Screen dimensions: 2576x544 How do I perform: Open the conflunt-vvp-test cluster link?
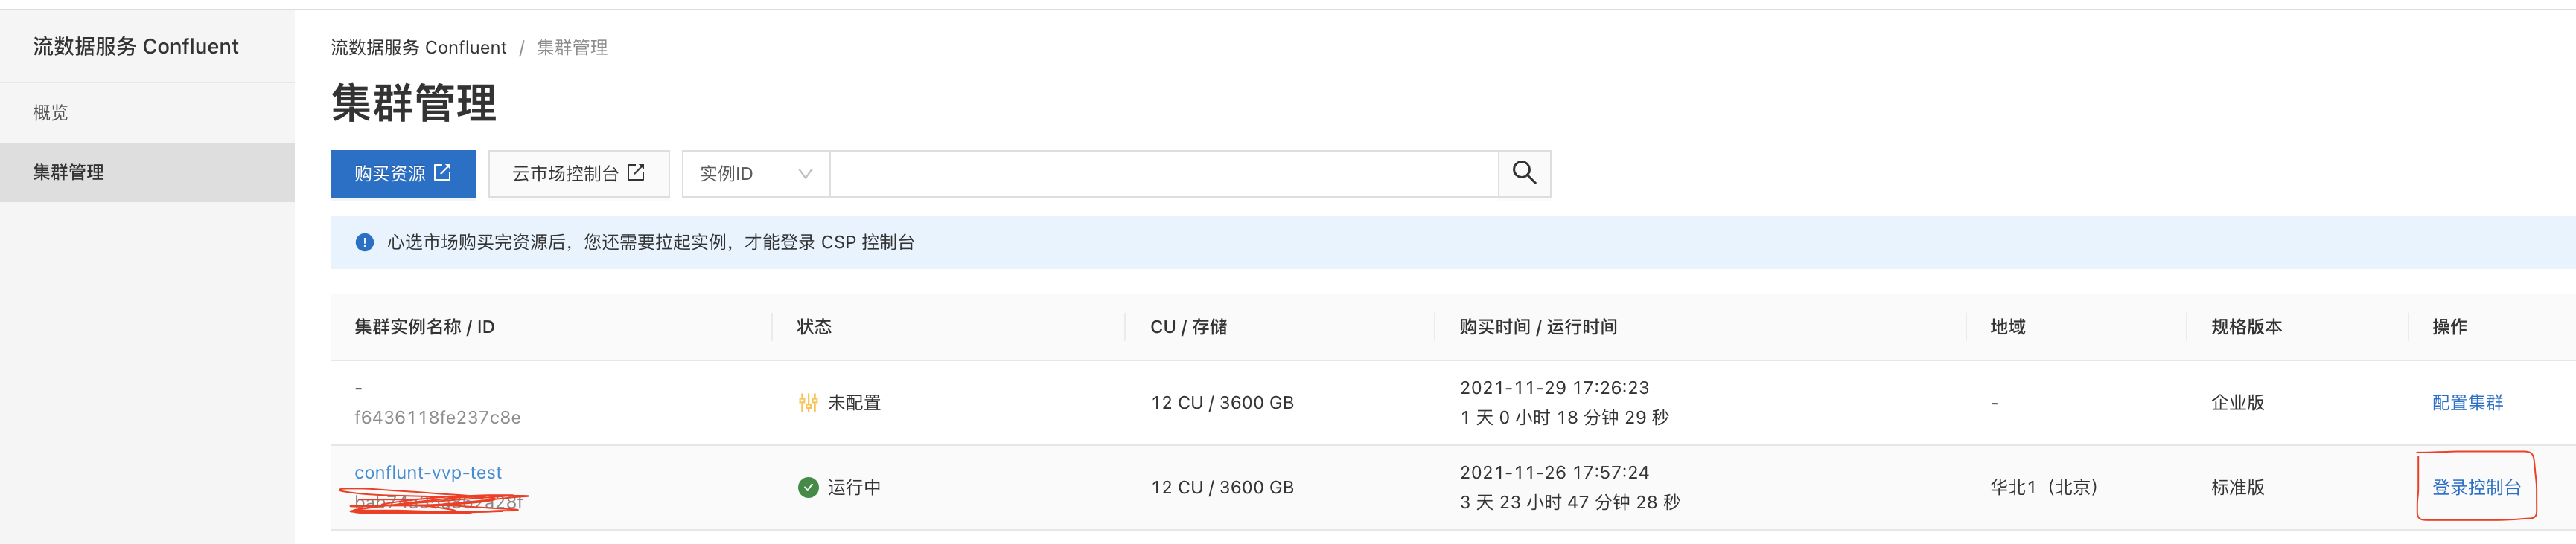click(x=428, y=472)
